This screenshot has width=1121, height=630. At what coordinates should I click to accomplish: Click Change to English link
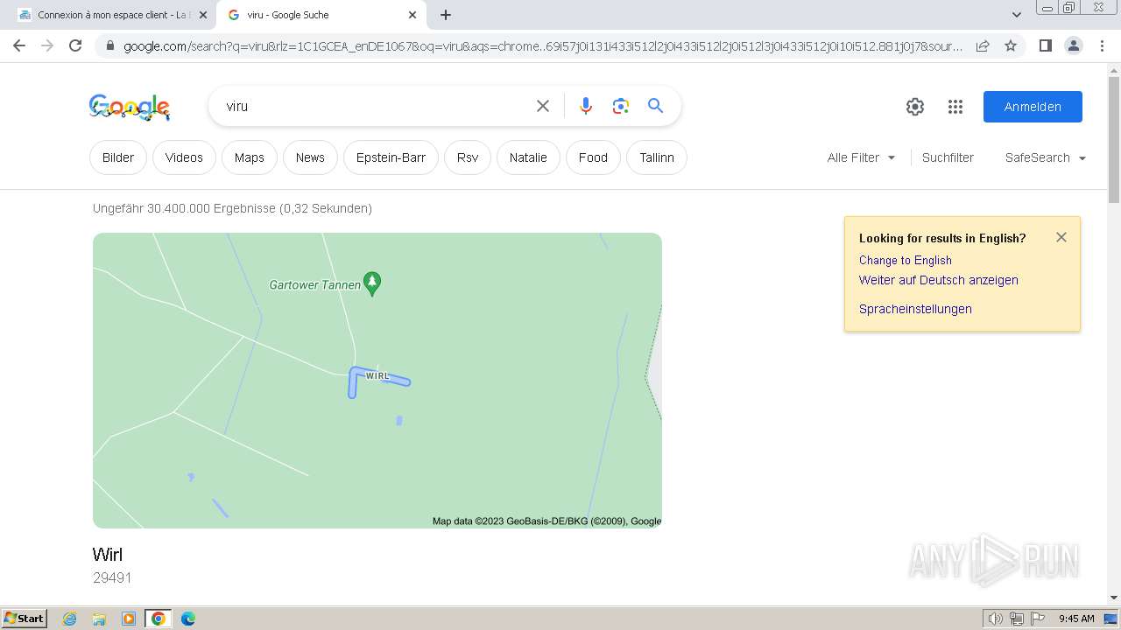(905, 260)
